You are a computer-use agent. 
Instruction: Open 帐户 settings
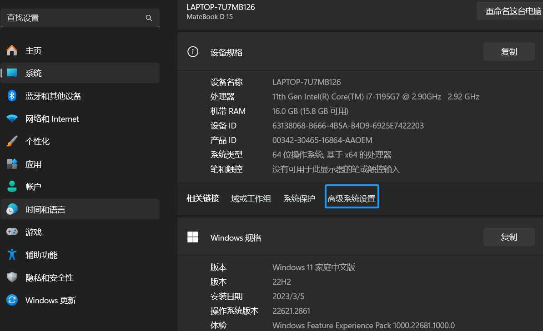pyautogui.click(x=80, y=187)
